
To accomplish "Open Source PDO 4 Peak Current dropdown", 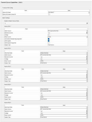I will [x=64, y=97].
